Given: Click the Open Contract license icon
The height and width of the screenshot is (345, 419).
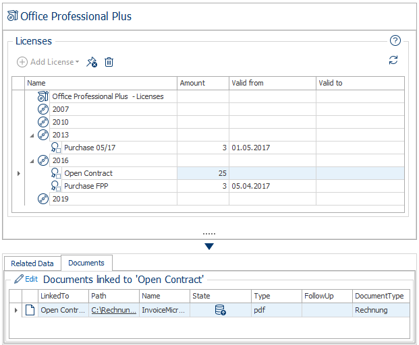Looking at the screenshot, I should pos(56,173).
